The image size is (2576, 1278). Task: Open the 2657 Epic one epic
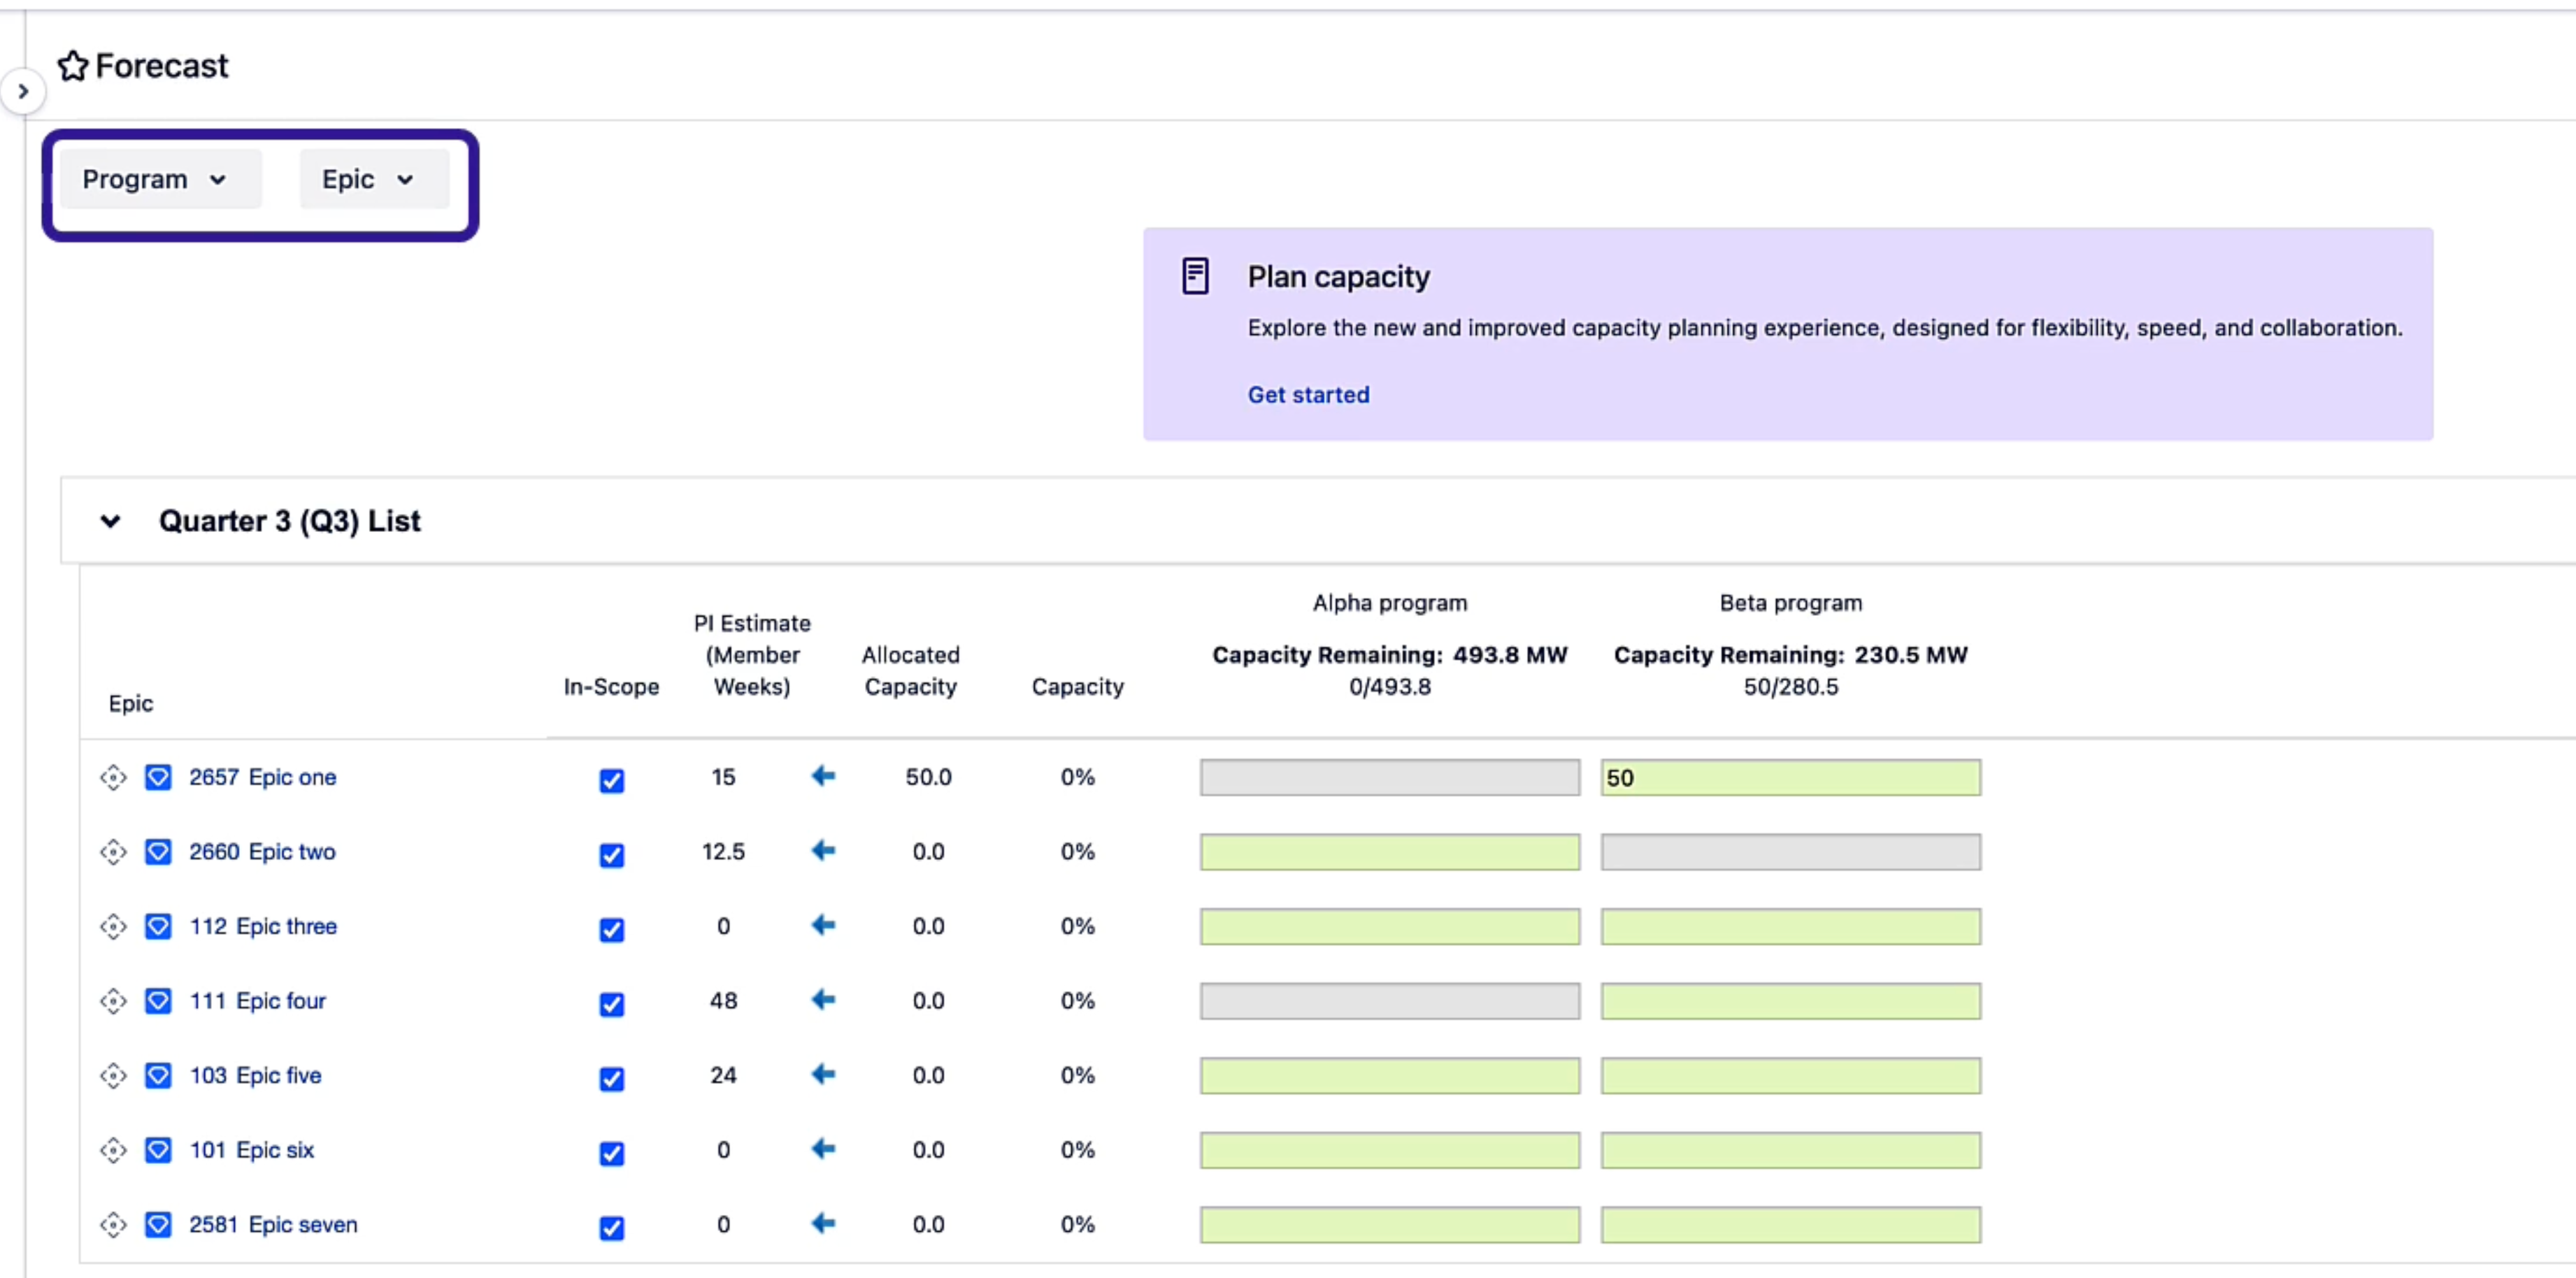pyautogui.click(x=262, y=776)
